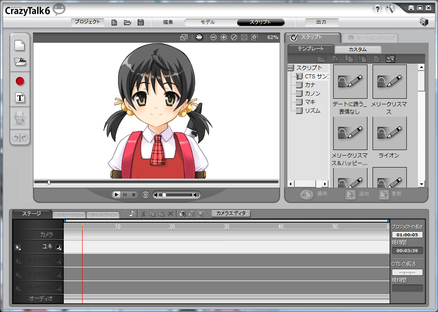This screenshot has height=312, width=438.
Task: Select the スクリプト mode tab in top bar
Action: tap(260, 22)
